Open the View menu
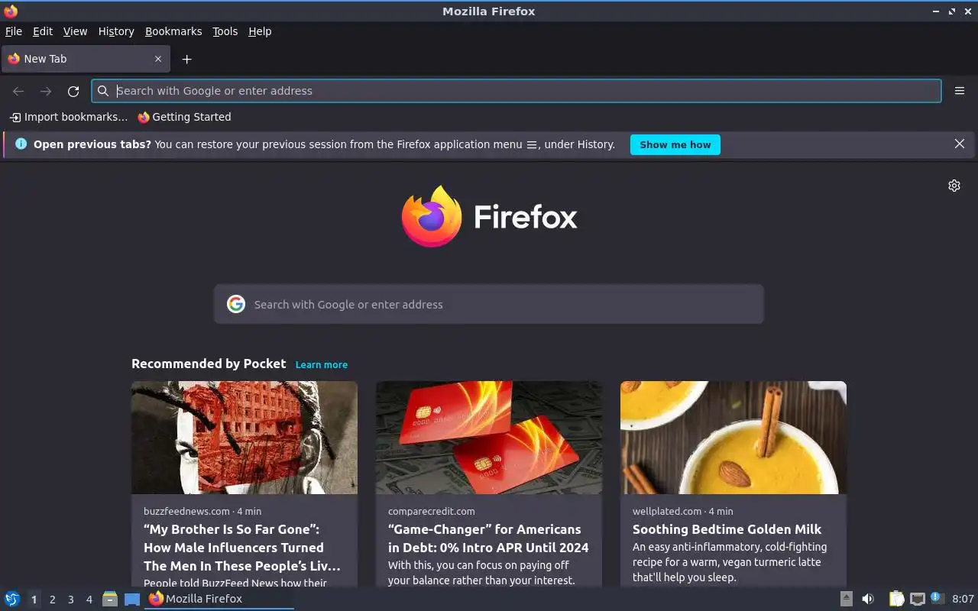 [x=75, y=31]
